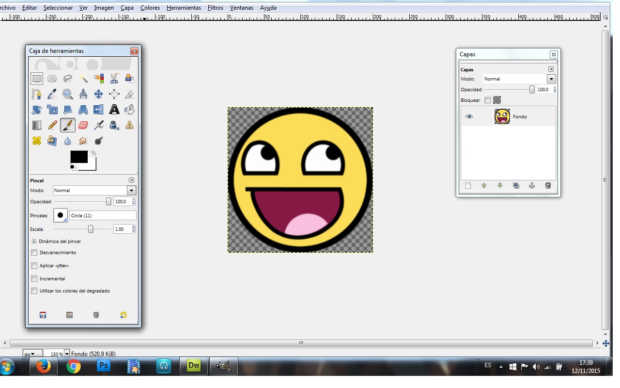The height and width of the screenshot is (388, 620).
Task: Select the Scissors Select tool
Action: tap(114, 79)
